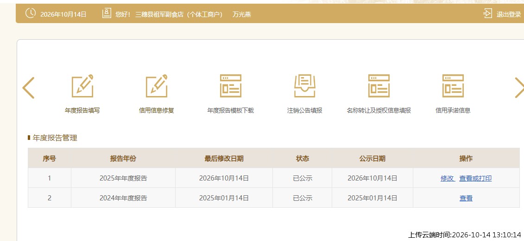Click the 信用信息修复 label

[157, 110]
